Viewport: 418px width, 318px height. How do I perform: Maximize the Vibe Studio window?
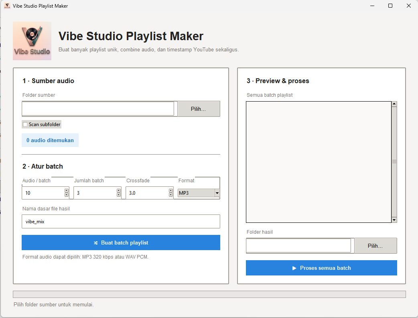(x=390, y=6)
